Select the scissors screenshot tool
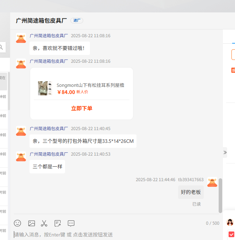Screen dimensions: 235x240 point(44,223)
